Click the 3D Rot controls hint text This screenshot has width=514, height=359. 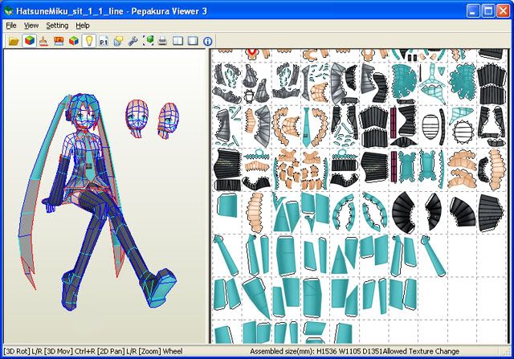[x=93, y=352]
